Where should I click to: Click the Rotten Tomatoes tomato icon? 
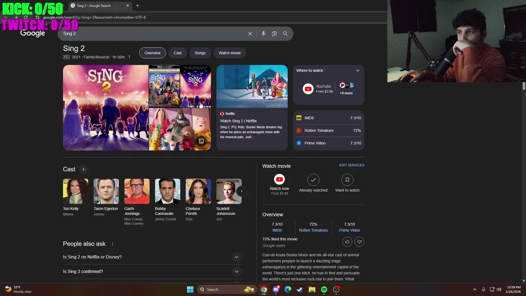299,131
